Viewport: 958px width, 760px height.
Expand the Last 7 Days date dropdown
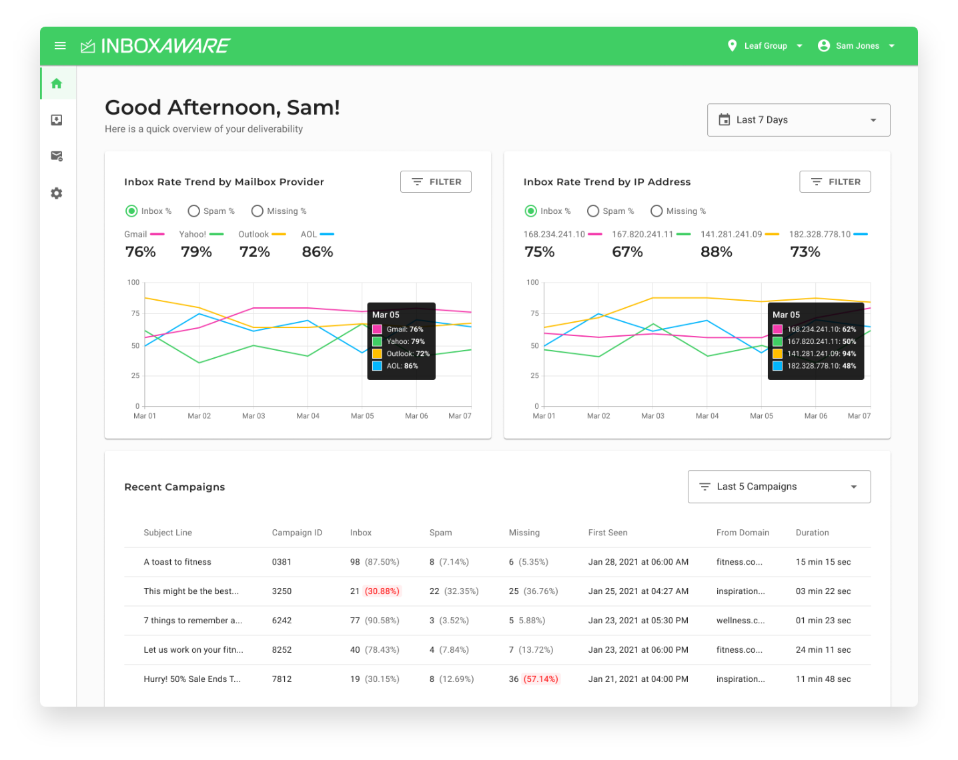tap(798, 120)
